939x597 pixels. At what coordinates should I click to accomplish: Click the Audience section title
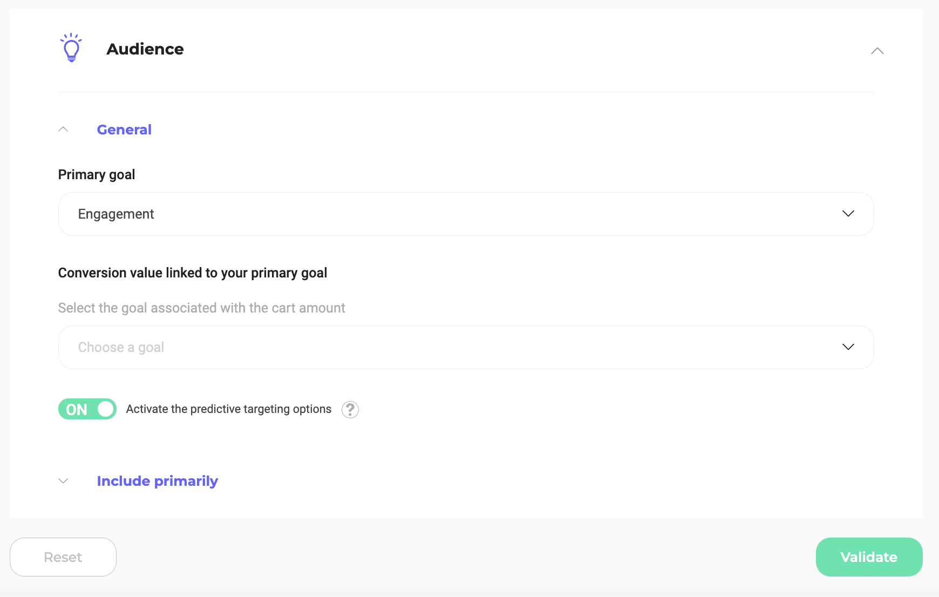[x=145, y=49]
